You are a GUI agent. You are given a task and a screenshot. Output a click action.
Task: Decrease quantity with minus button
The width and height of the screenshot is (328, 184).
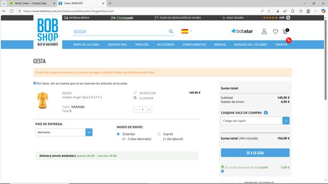137,109
